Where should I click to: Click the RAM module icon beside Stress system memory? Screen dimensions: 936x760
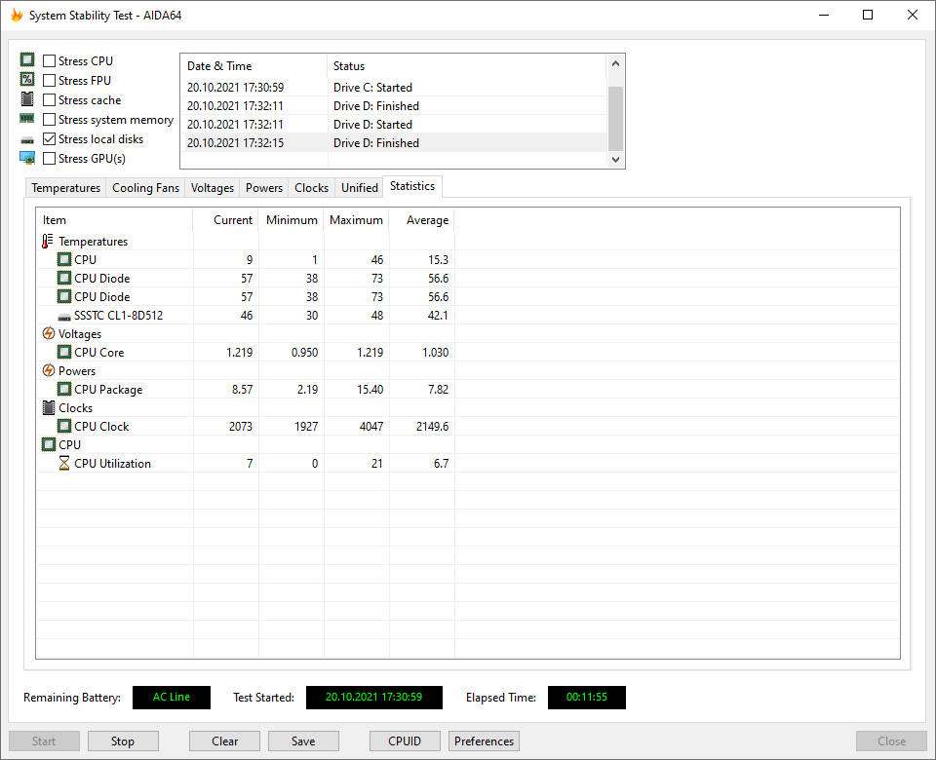tap(27, 118)
